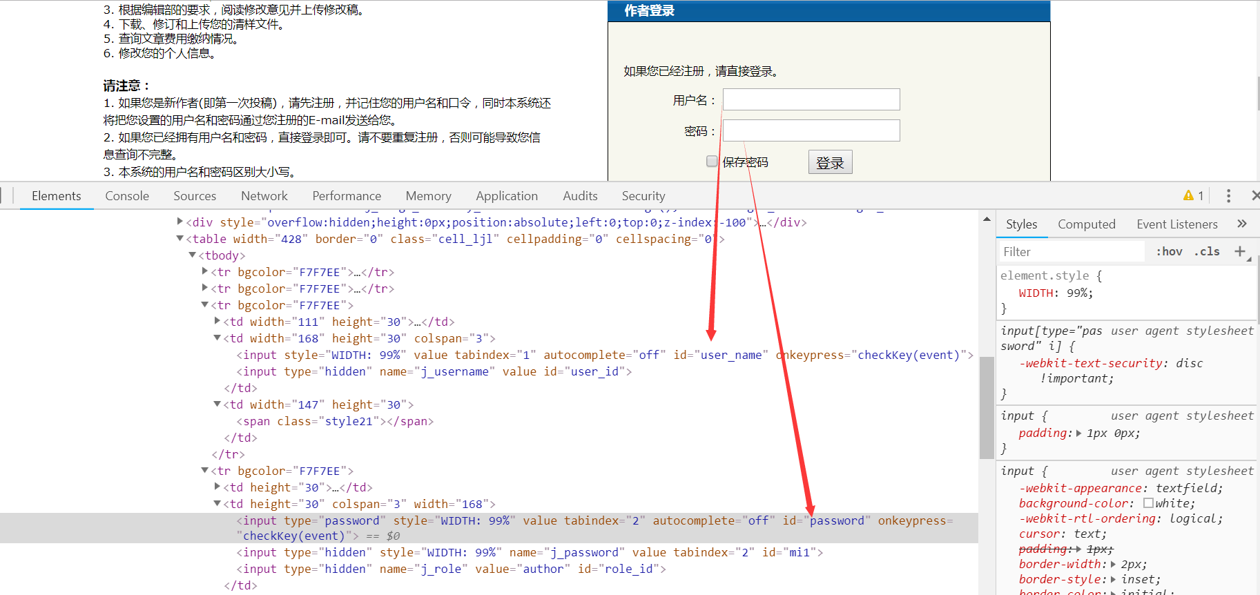This screenshot has height=595, width=1260.
Task: Collapse td height="30" colspan="3" node
Action: pyautogui.click(x=217, y=503)
